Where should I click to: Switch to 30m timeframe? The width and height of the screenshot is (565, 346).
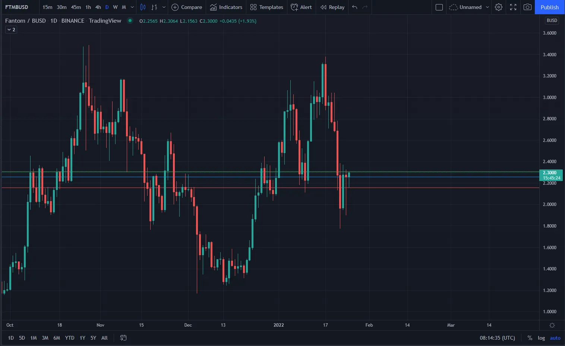pos(61,7)
